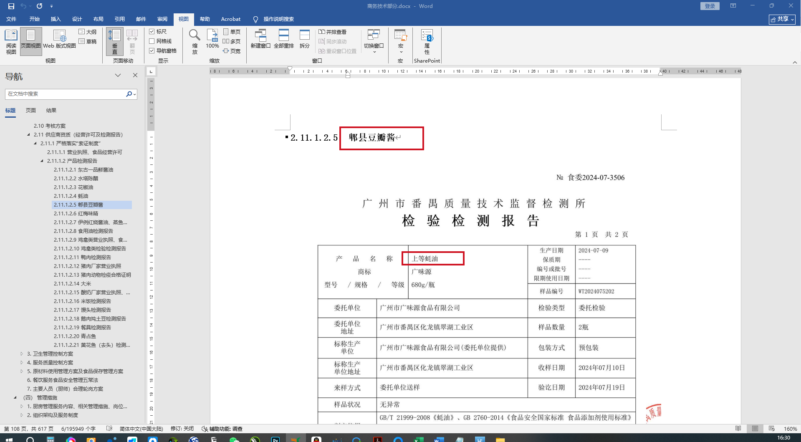Open the Acrobat tab
Viewport: 801px width, 442px height.
[x=231, y=19]
